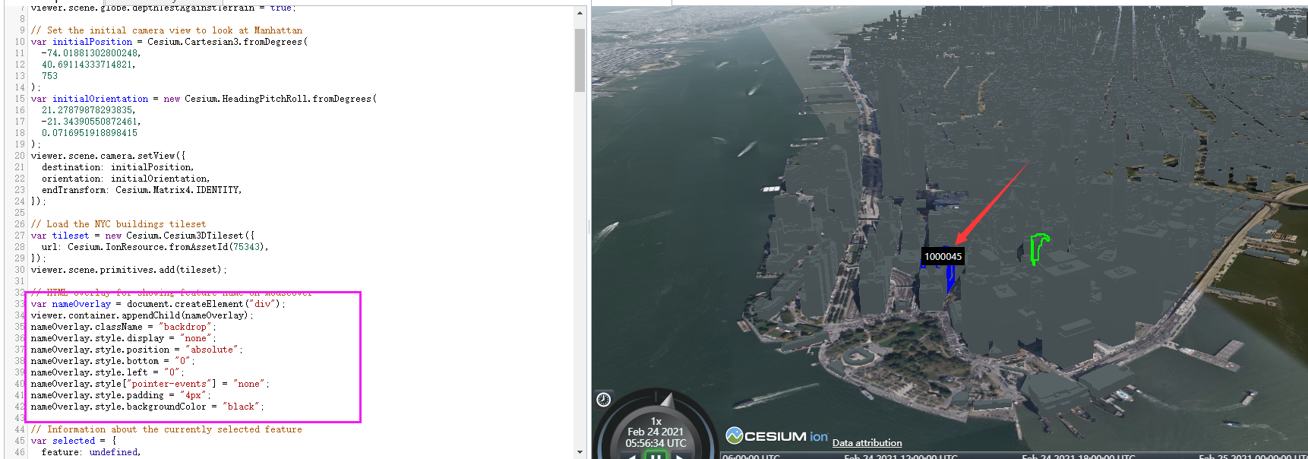The height and width of the screenshot is (459, 1308).
Task: Click the 'var initialOrientation' declaration line
Action: tap(204, 99)
